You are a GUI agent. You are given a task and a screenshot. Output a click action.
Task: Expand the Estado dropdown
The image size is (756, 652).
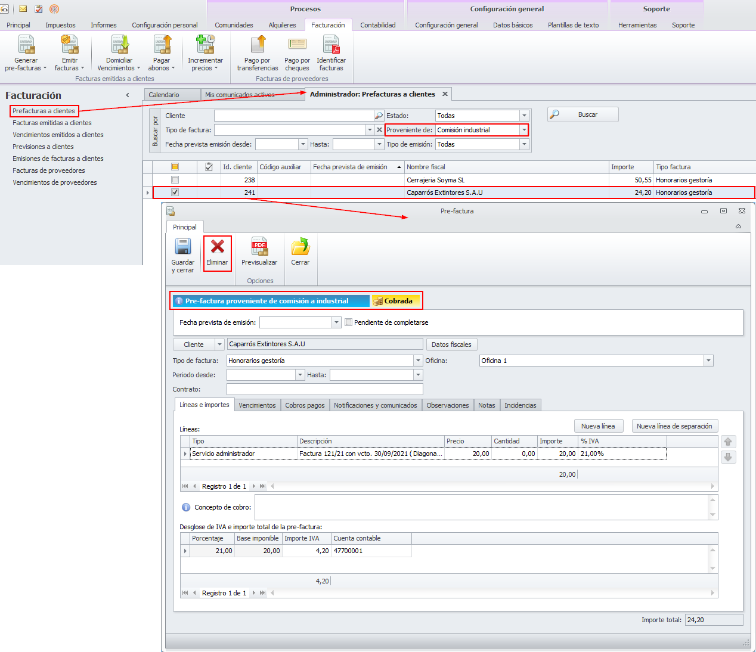tap(524, 116)
